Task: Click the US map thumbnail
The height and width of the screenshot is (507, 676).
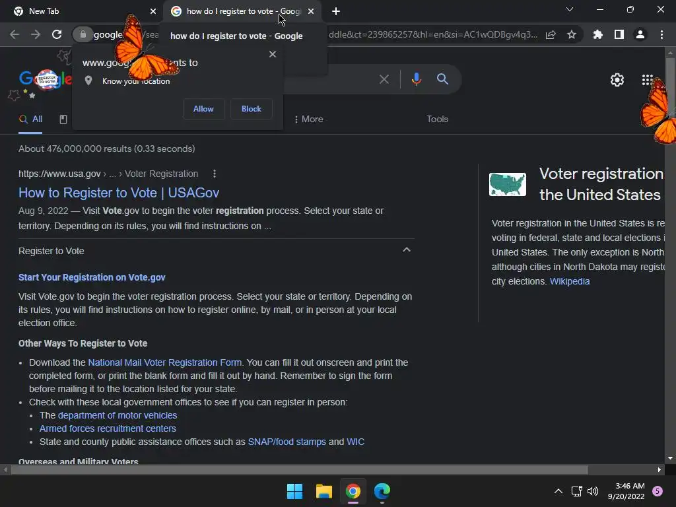Action: coord(508,185)
